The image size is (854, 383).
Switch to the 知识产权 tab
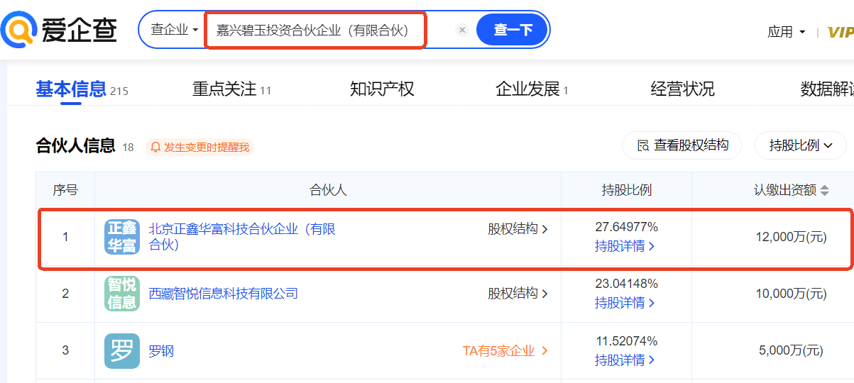point(382,89)
